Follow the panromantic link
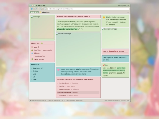The width and height of the screenshot is (159, 119). (48, 50)
